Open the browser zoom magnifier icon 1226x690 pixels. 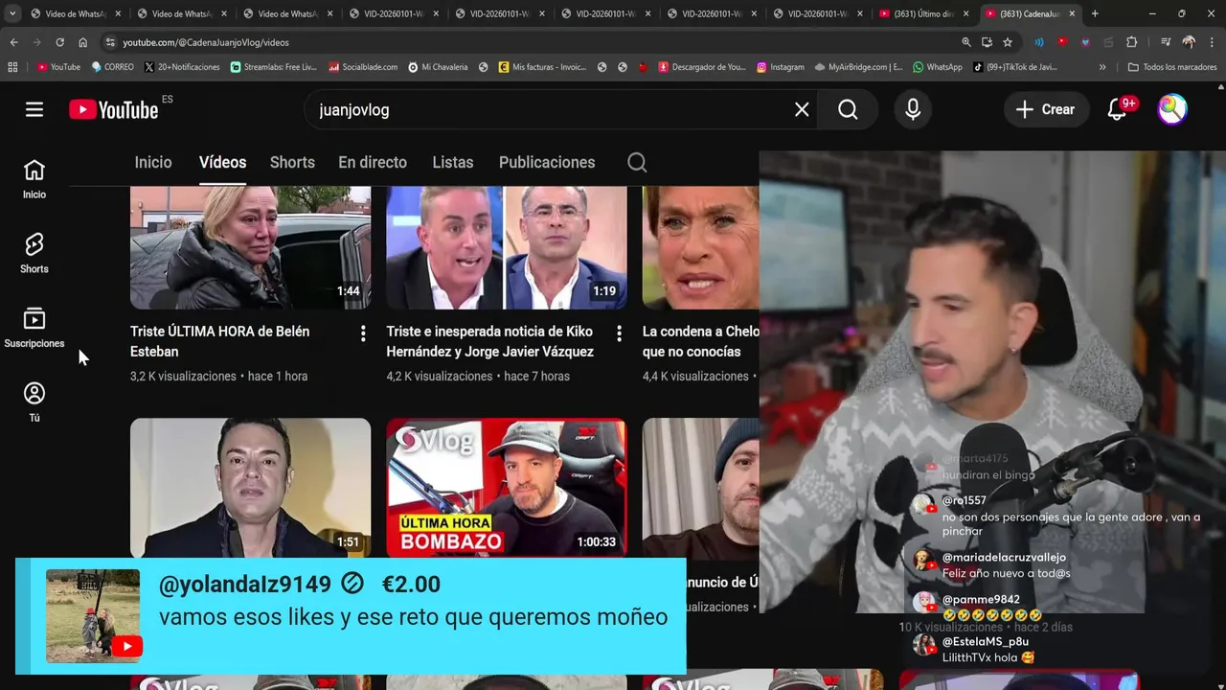pyautogui.click(x=966, y=42)
